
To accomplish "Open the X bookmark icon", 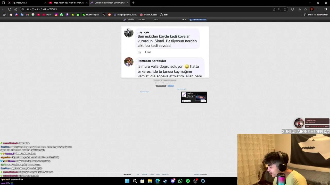I will [x=104, y=15].
